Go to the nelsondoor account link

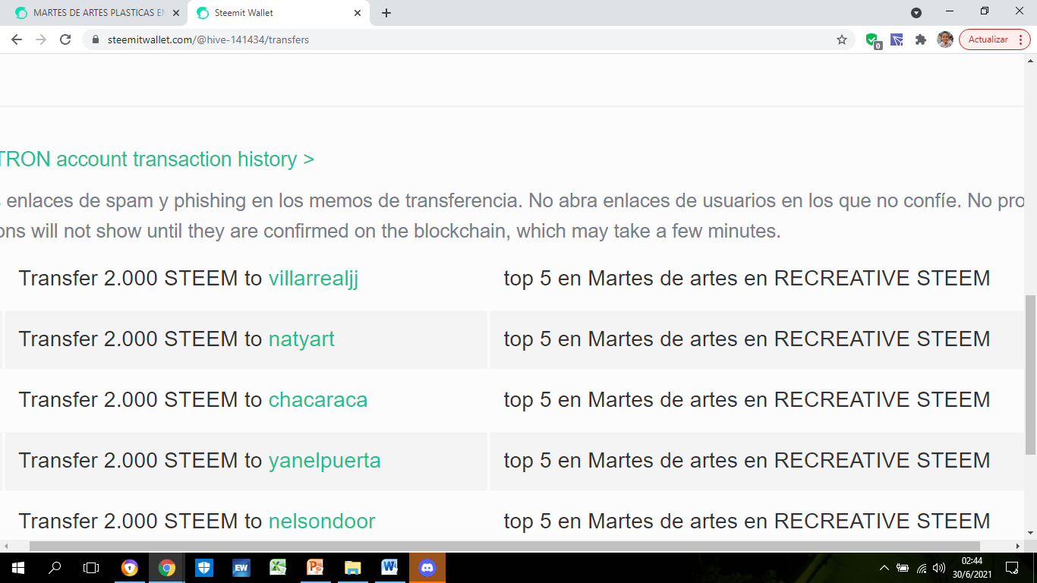(322, 522)
